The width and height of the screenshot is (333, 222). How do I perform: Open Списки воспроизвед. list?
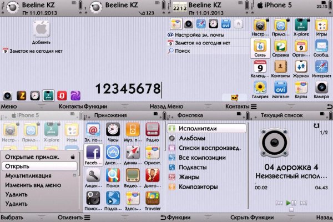[206, 148]
